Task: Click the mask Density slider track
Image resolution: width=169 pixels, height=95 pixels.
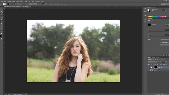Action: [158, 31]
